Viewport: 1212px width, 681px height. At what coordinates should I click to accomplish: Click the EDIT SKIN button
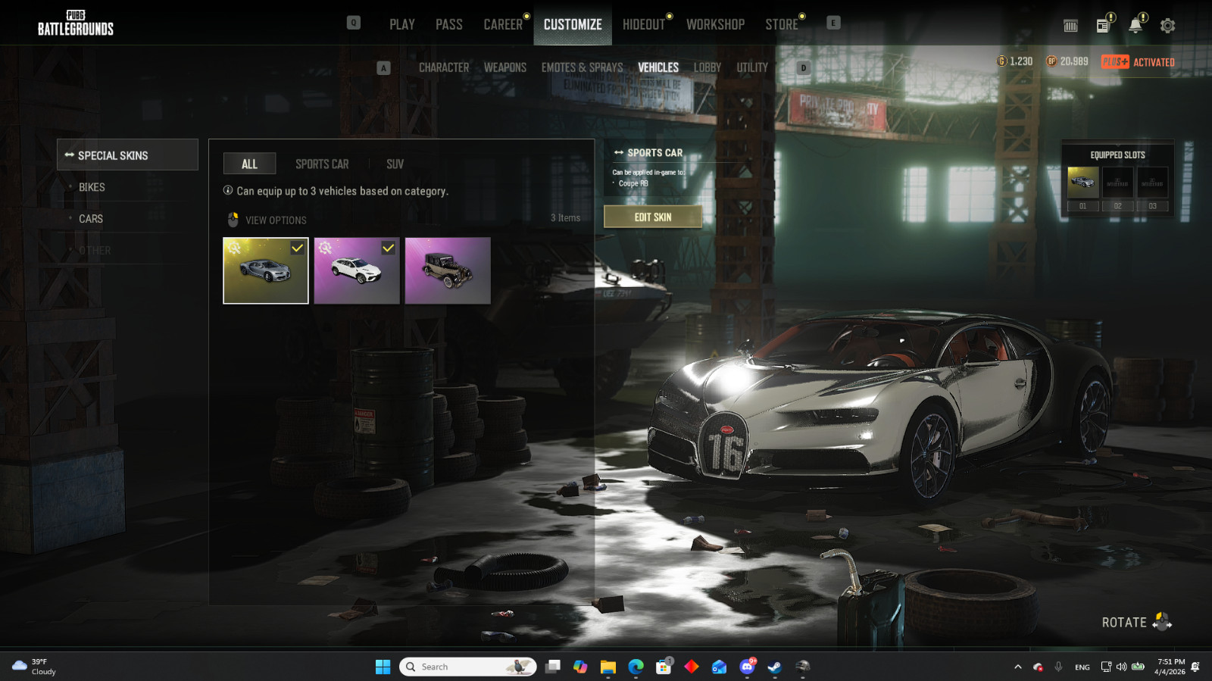[x=653, y=217]
